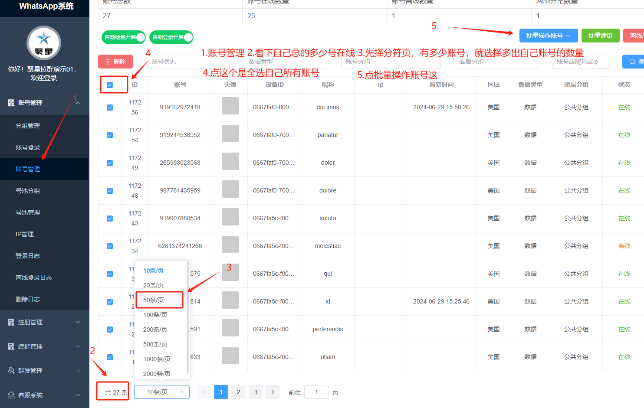This screenshot has width=644, height=408.
Task: Open the 账号管理 sidebar section icon
Action: point(11,103)
